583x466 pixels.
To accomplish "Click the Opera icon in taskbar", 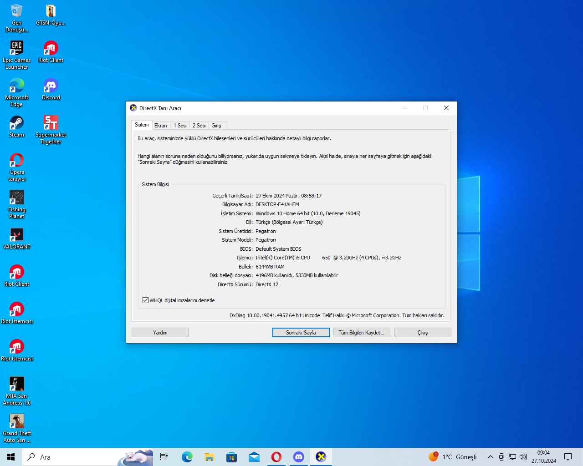I will 276,457.
